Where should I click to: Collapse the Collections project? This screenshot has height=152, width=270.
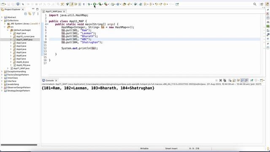pyautogui.click(x=2, y=20)
